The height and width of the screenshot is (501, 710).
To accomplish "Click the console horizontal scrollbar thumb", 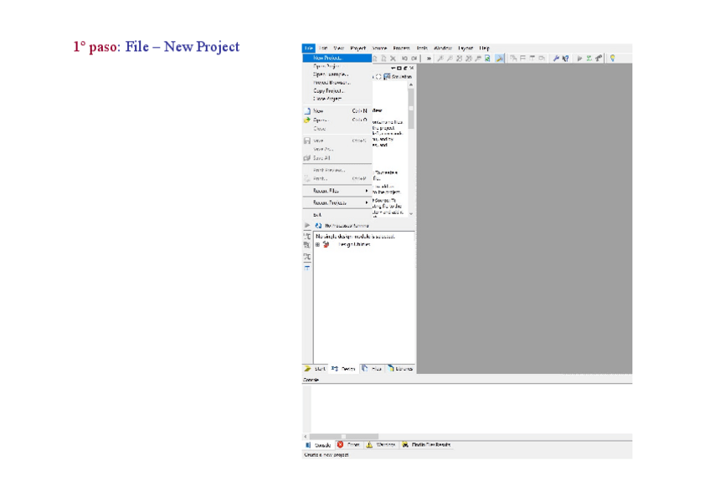I will tap(344, 437).
